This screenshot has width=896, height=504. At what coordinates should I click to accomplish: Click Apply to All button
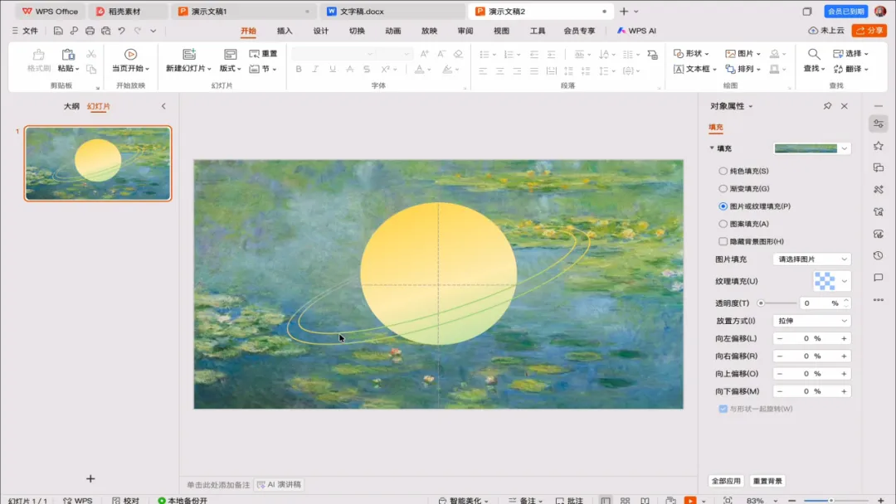tap(726, 481)
